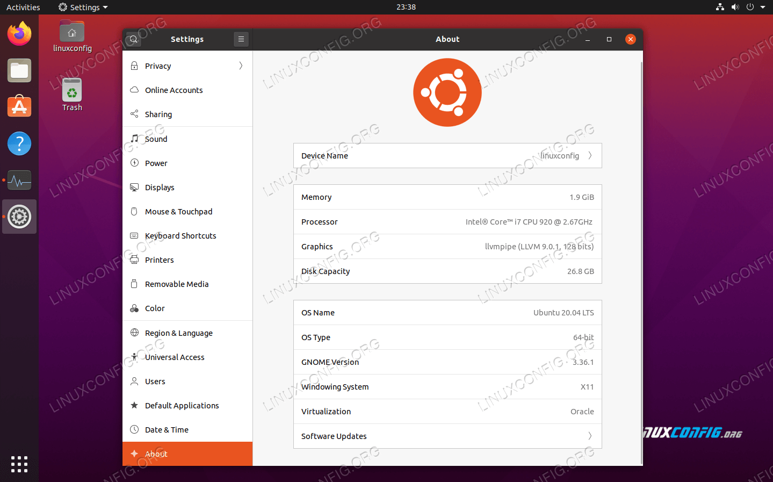This screenshot has width=773, height=482.
Task: Click OS Type value 64-bit
Action: coord(583,337)
